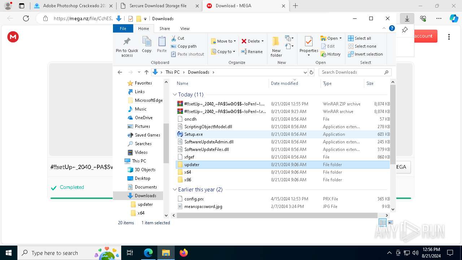The height and width of the screenshot is (260, 462).
Task: Click the MEGA logo in browser
Action: click(x=13, y=36)
